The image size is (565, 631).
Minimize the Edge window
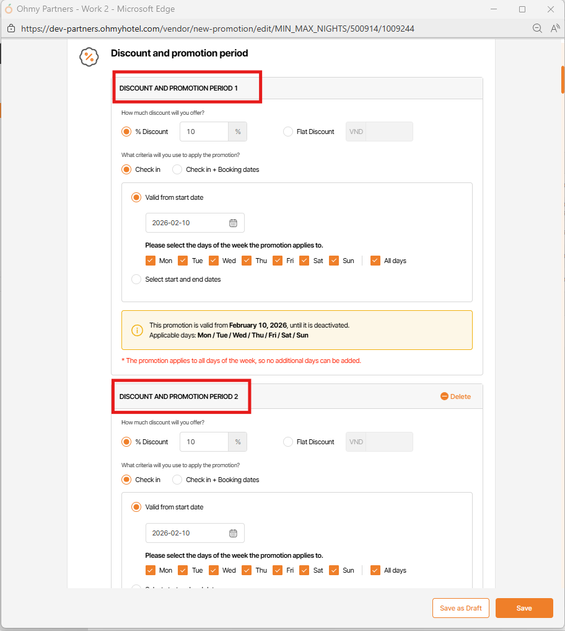point(494,9)
